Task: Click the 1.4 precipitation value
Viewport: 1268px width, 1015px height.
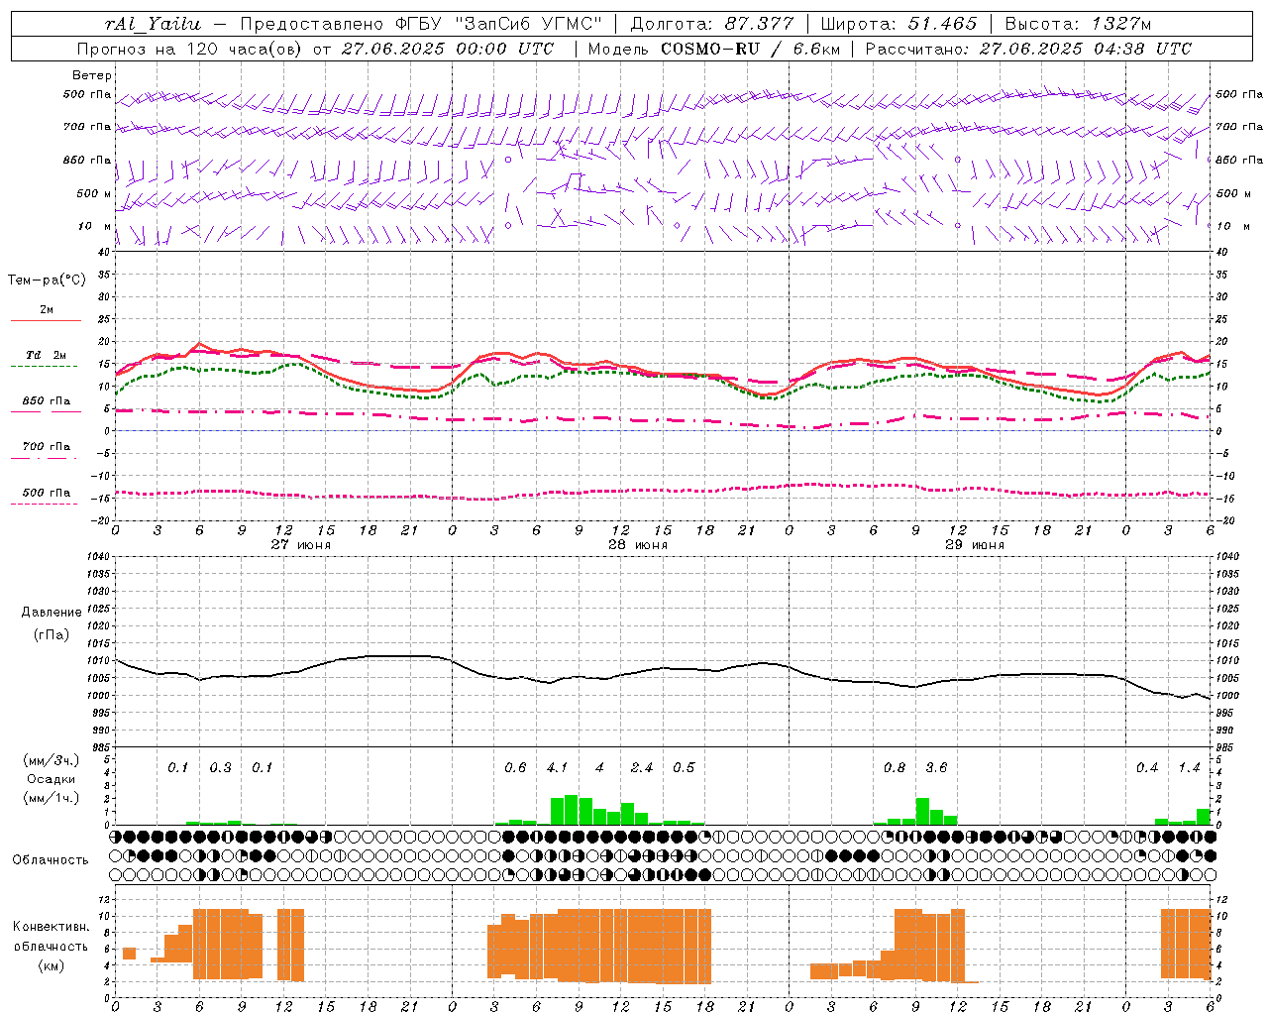Action: coord(1189,768)
